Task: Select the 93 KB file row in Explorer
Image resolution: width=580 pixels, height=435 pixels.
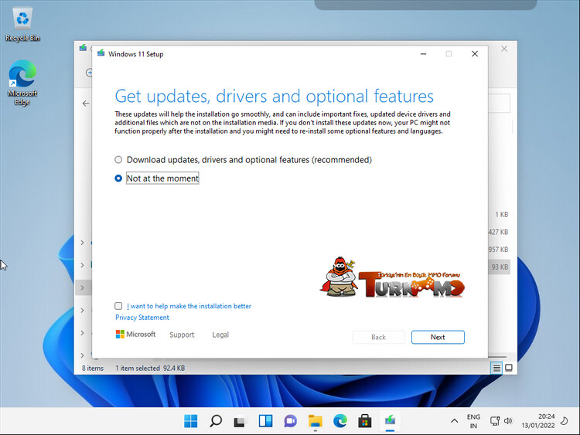Action: 500,267
